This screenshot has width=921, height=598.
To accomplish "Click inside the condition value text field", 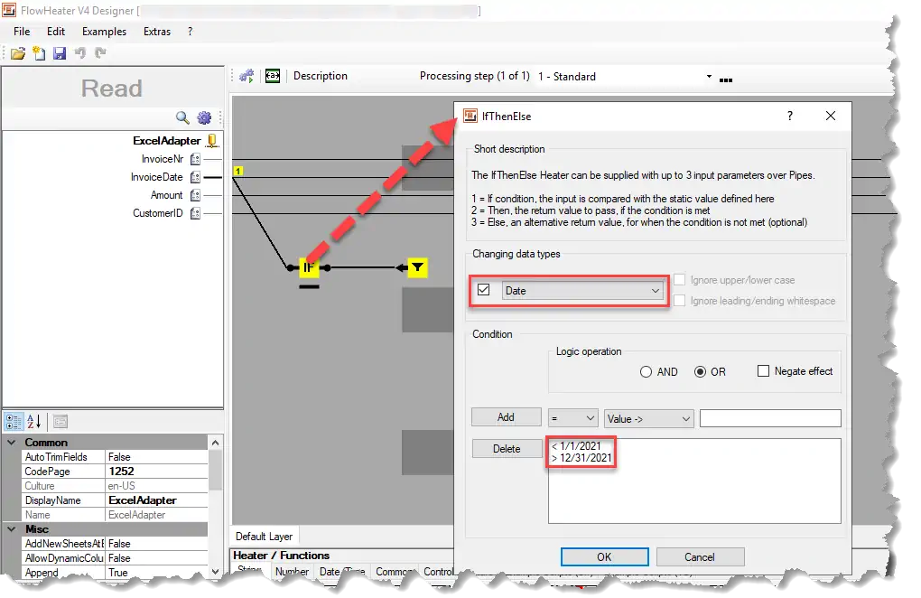I will pyautogui.click(x=769, y=418).
